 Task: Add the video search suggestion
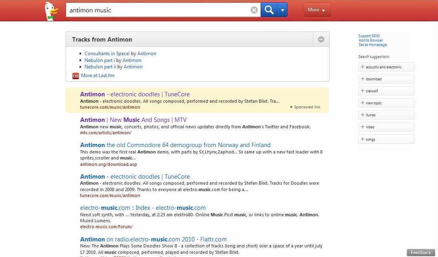pyautogui.click(x=386, y=127)
